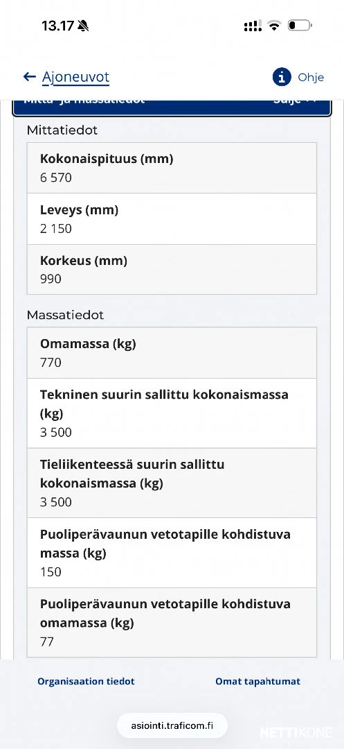Open the Ohje help text
The height and width of the screenshot is (749, 344).
(x=311, y=78)
